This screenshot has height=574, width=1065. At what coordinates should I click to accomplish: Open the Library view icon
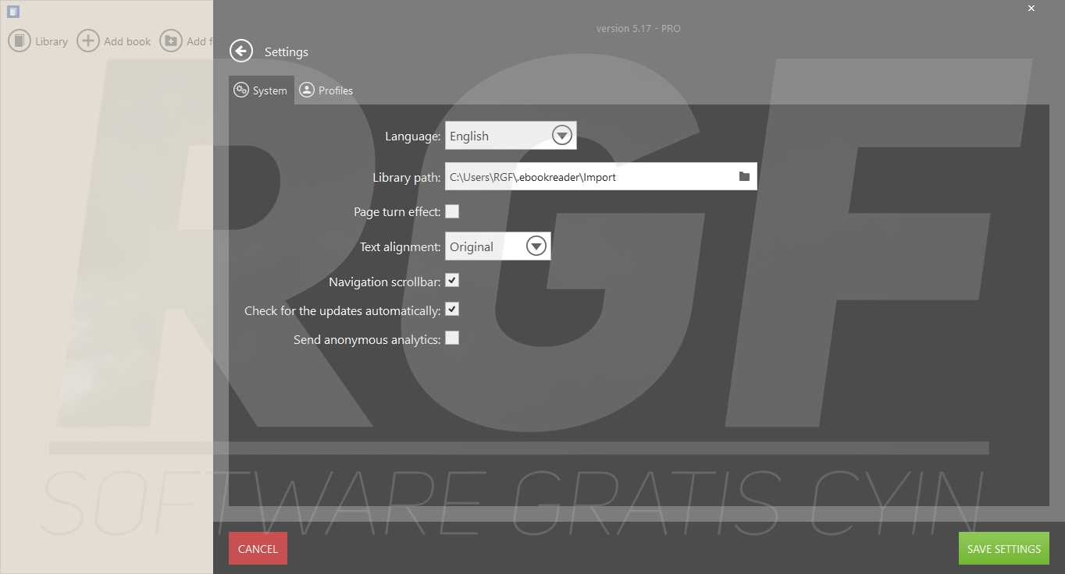click(20, 41)
